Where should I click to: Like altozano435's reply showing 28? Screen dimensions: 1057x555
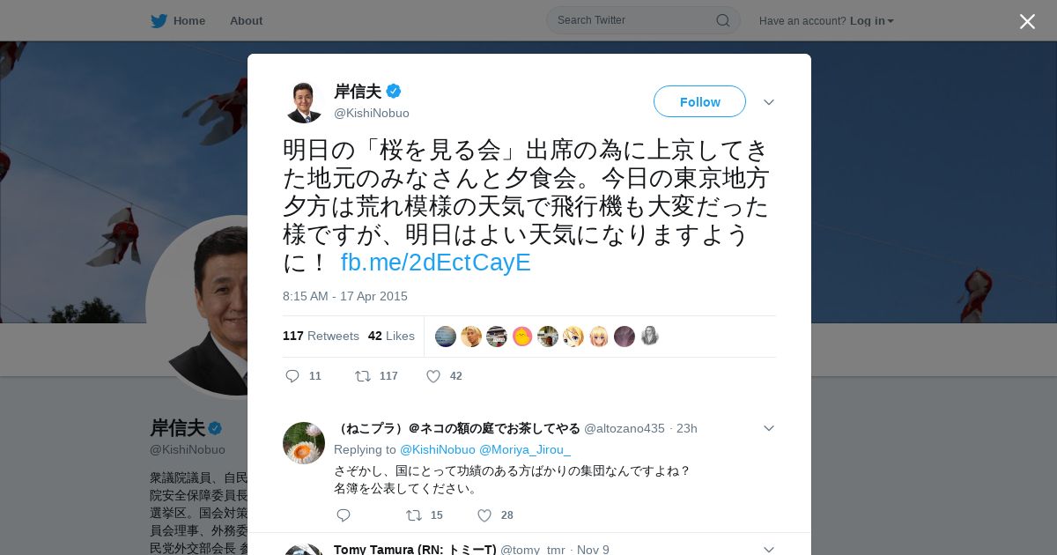(x=484, y=515)
